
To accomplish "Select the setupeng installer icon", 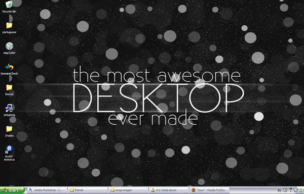I will click(x=9, y=111).
